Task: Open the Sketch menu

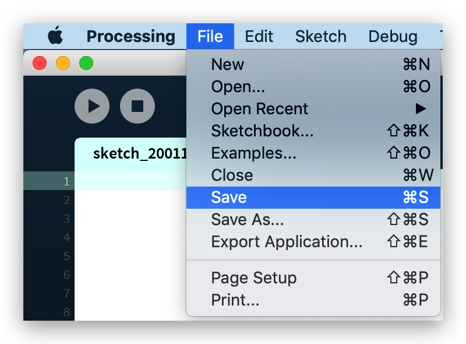Action: 321,36
